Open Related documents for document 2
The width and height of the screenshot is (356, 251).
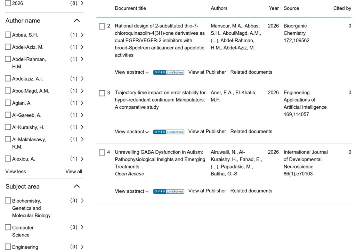(x=251, y=72)
